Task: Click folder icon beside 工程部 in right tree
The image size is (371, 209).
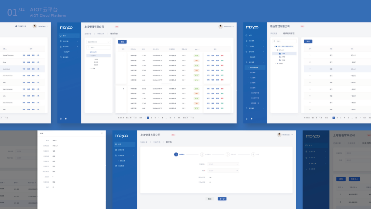Action: 280,53
